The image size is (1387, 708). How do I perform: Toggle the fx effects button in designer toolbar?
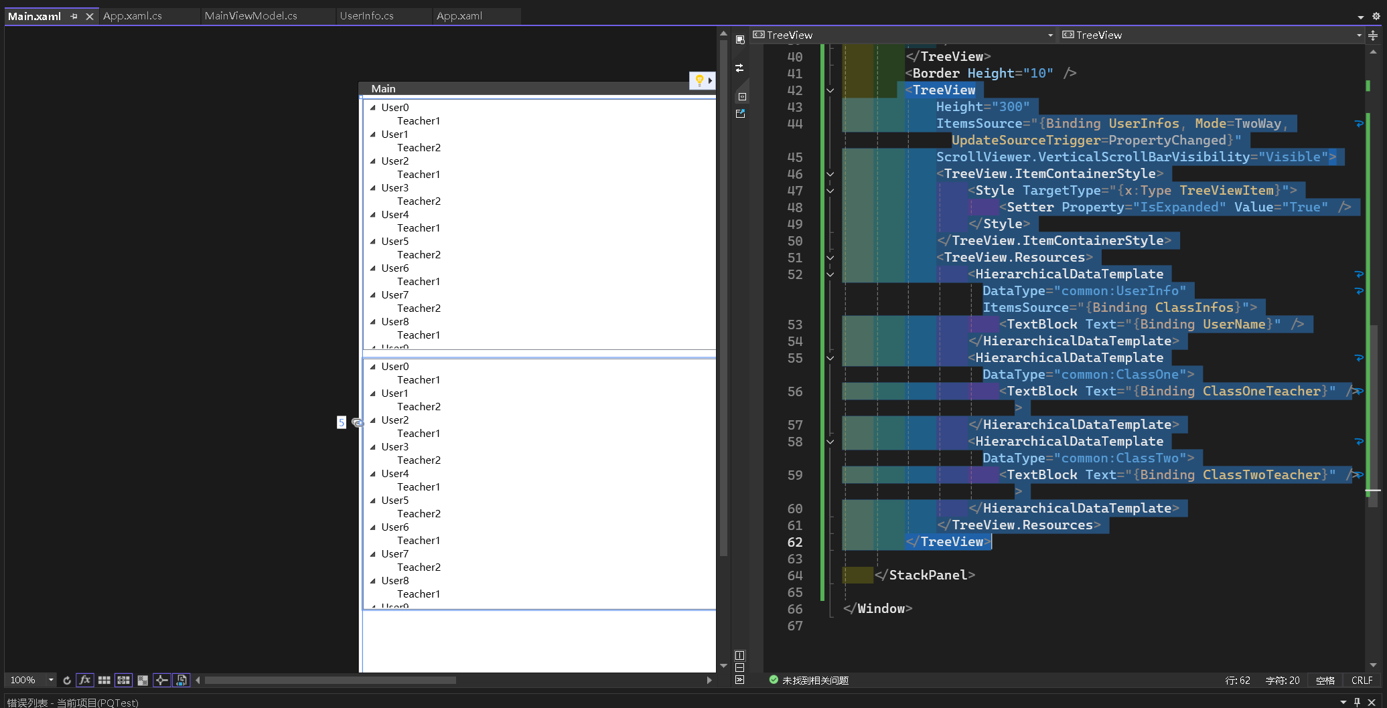(x=85, y=680)
